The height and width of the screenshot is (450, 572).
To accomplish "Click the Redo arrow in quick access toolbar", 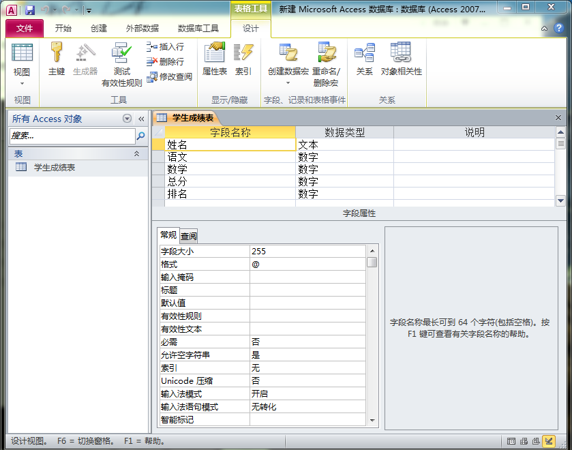I will coord(66,10).
